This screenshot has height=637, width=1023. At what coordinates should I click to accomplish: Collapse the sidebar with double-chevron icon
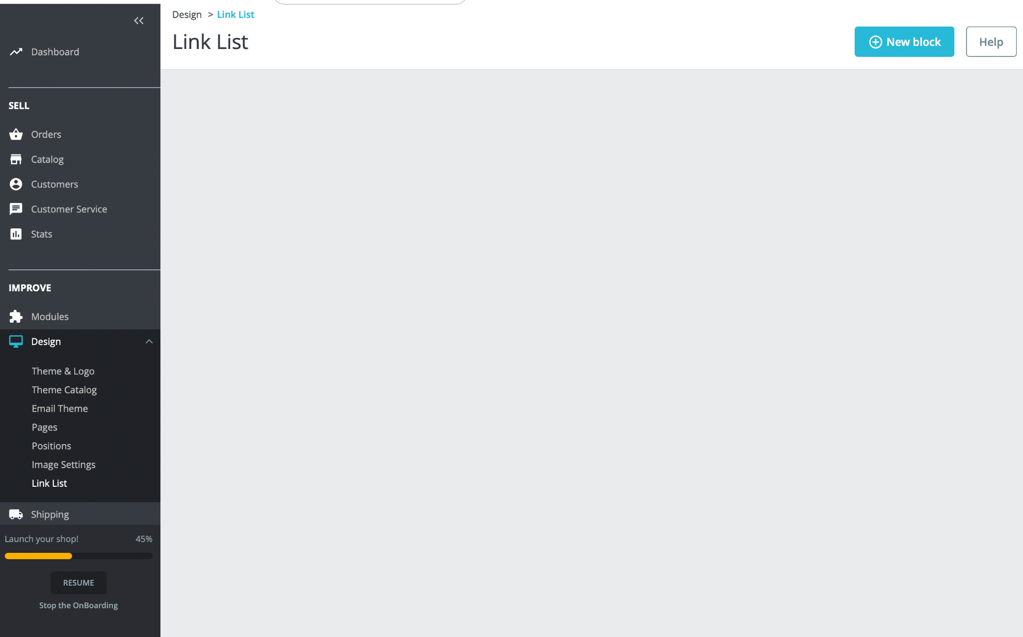(139, 21)
